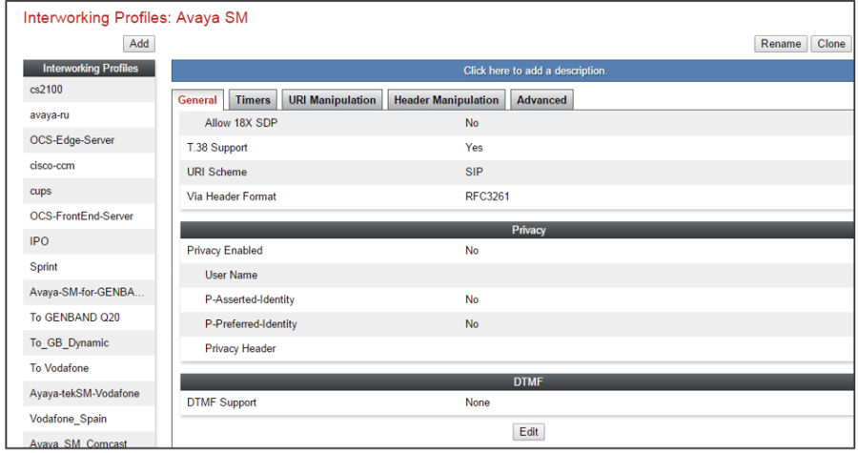Switch to the Timers tab
The height and width of the screenshot is (453, 858).
[253, 100]
